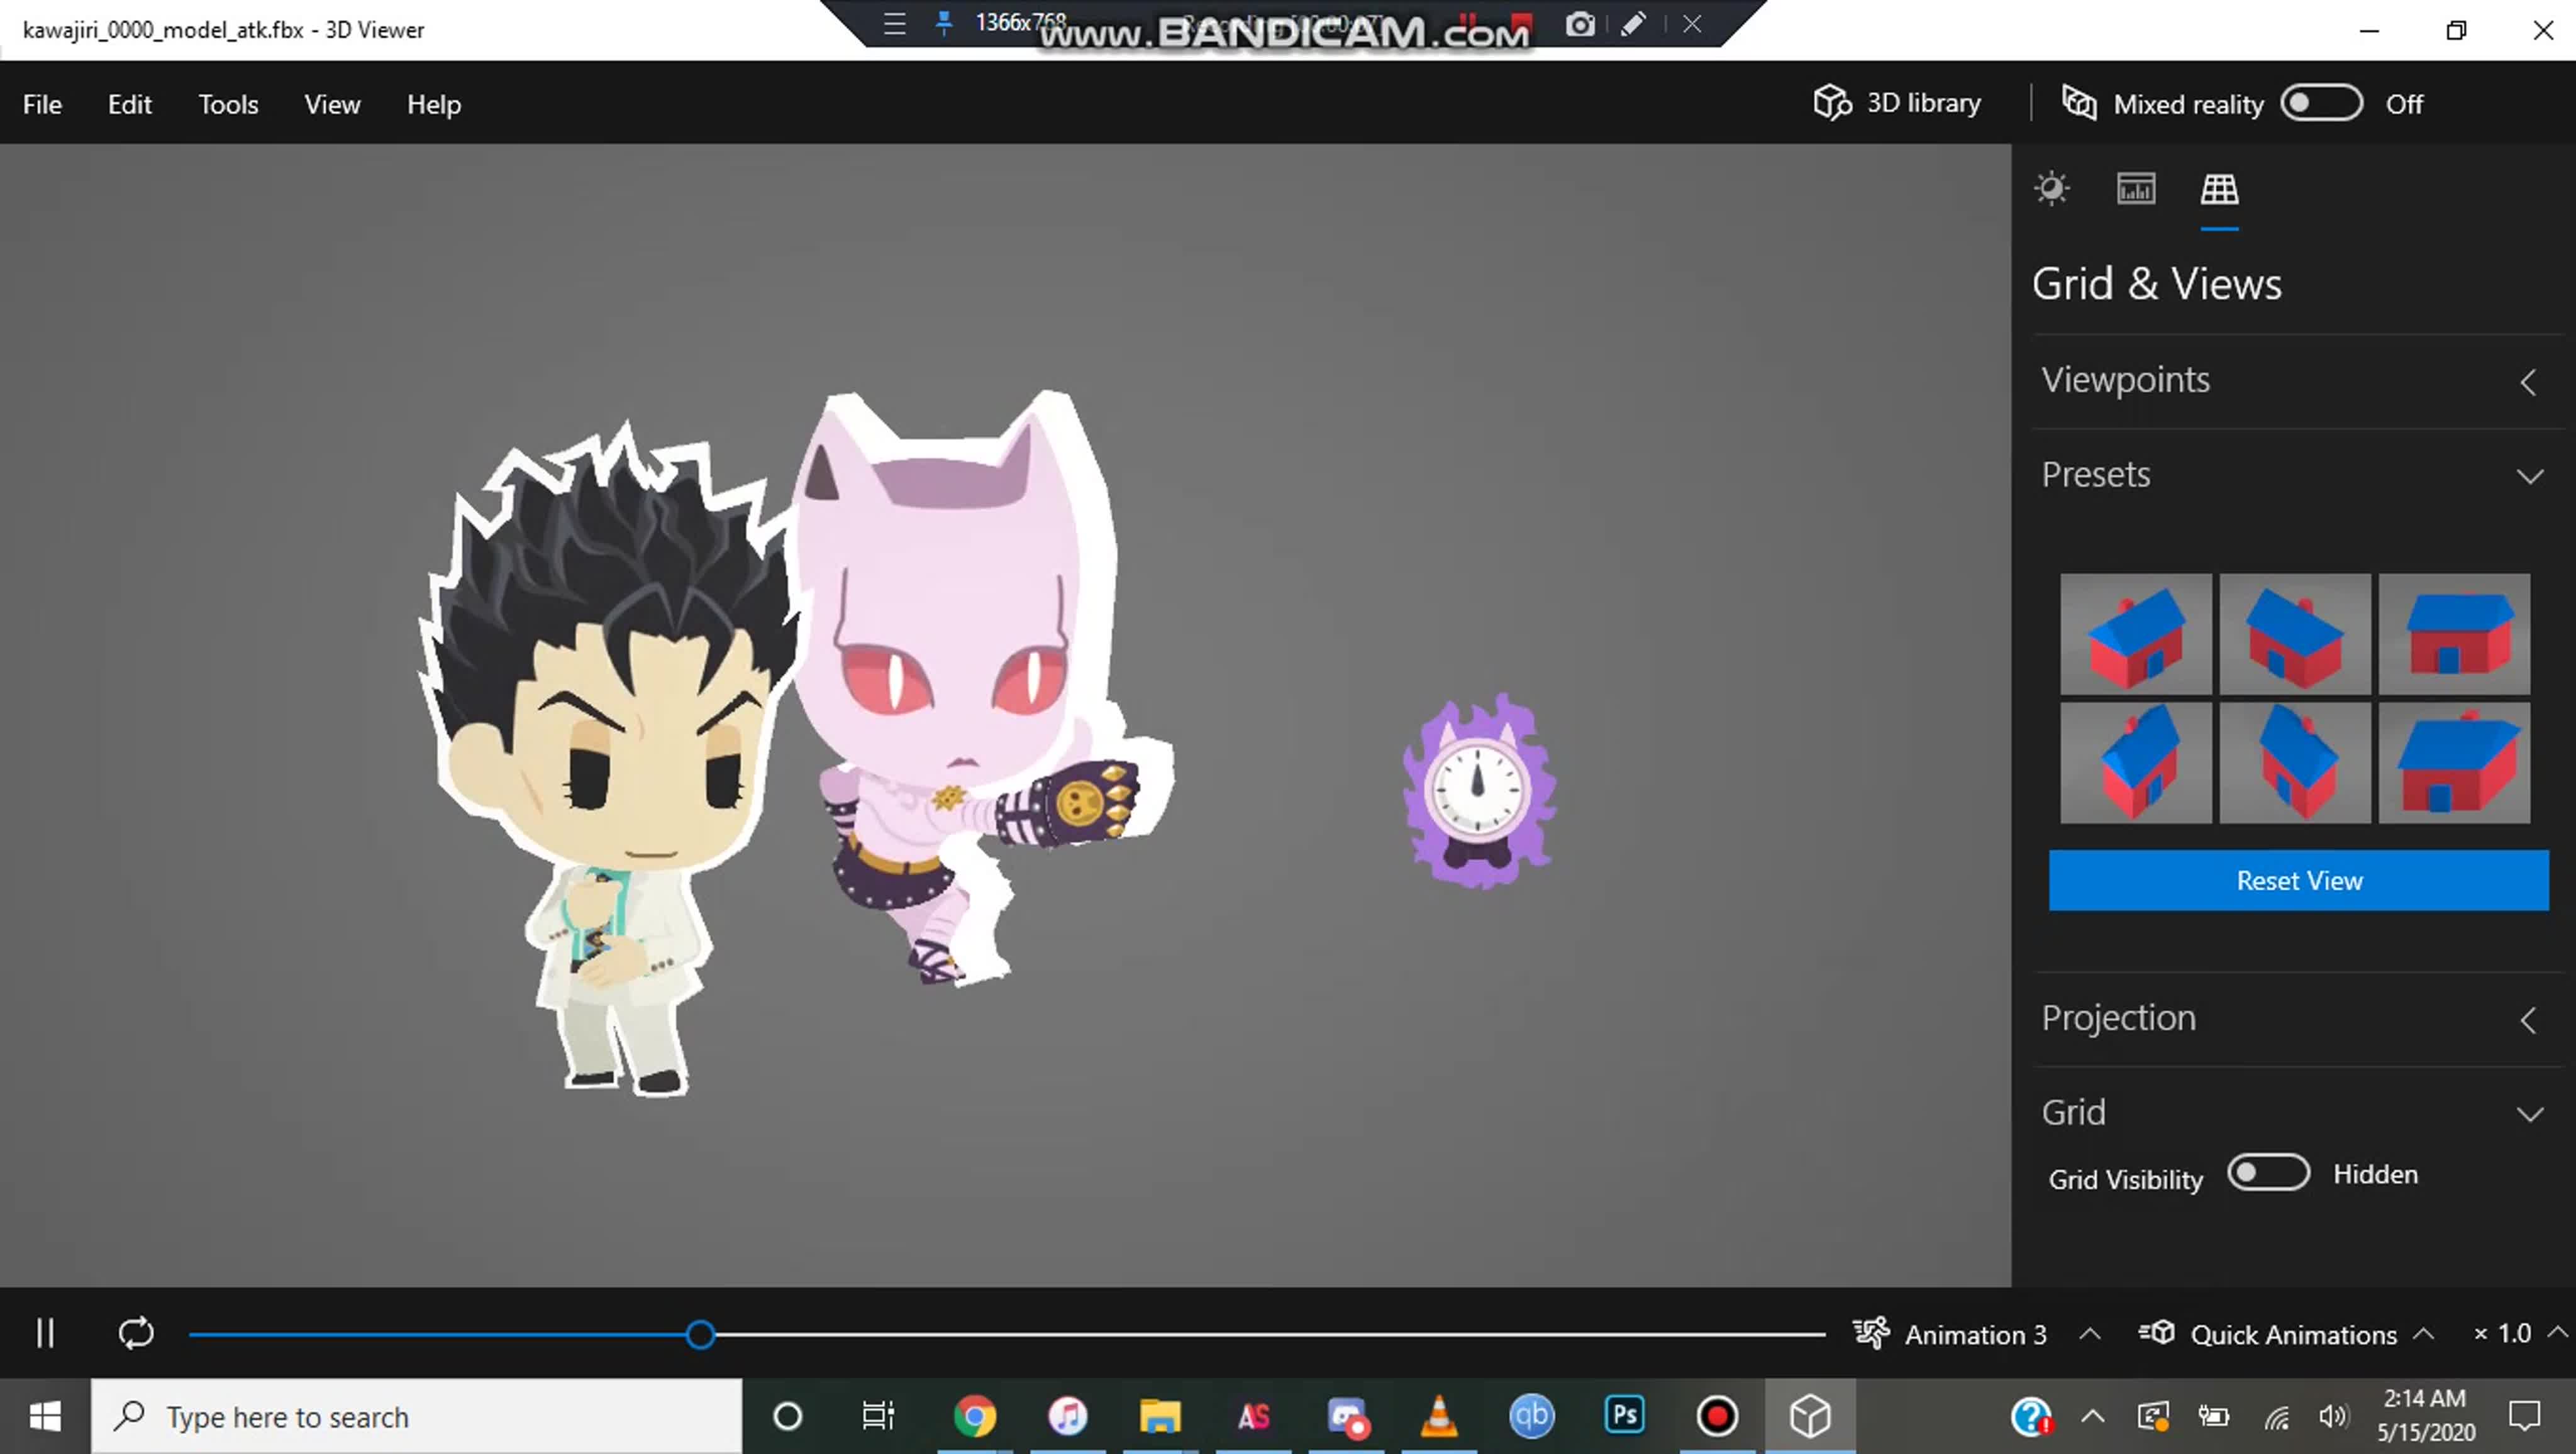Click the Bandicam pencil draw icon
Image resolution: width=2576 pixels, height=1454 pixels.
click(1633, 23)
